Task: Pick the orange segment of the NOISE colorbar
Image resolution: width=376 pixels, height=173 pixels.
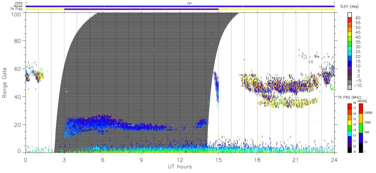Action: pyautogui.click(x=361, y=118)
